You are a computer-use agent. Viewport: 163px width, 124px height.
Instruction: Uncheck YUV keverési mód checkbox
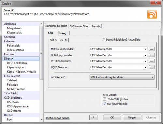(105, 103)
